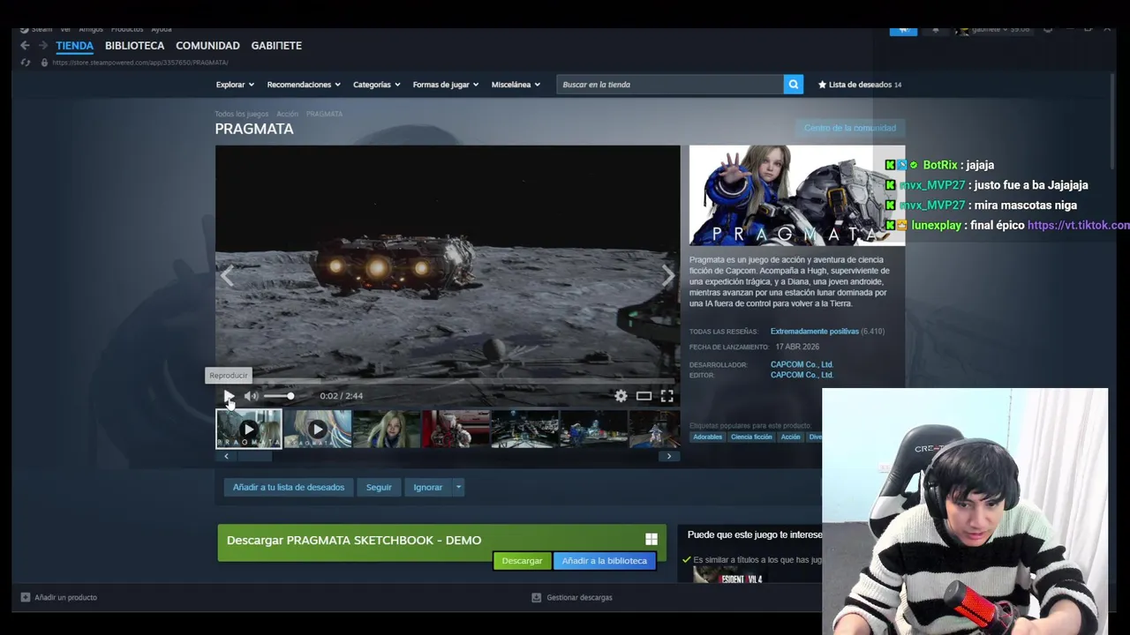Open the TIENDA tab
This screenshot has height=635, width=1130.
[x=74, y=46]
